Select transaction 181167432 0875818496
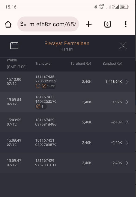The height and width of the screenshot is (197, 136). pyautogui.click(x=46, y=122)
